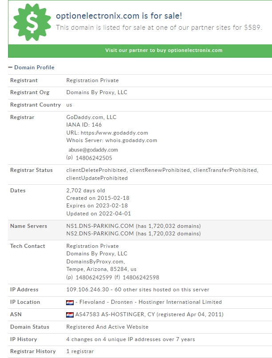This screenshot has width=272, height=358.
Task: Open the https://www.godaddy.com registrar URL
Action: coord(114,133)
